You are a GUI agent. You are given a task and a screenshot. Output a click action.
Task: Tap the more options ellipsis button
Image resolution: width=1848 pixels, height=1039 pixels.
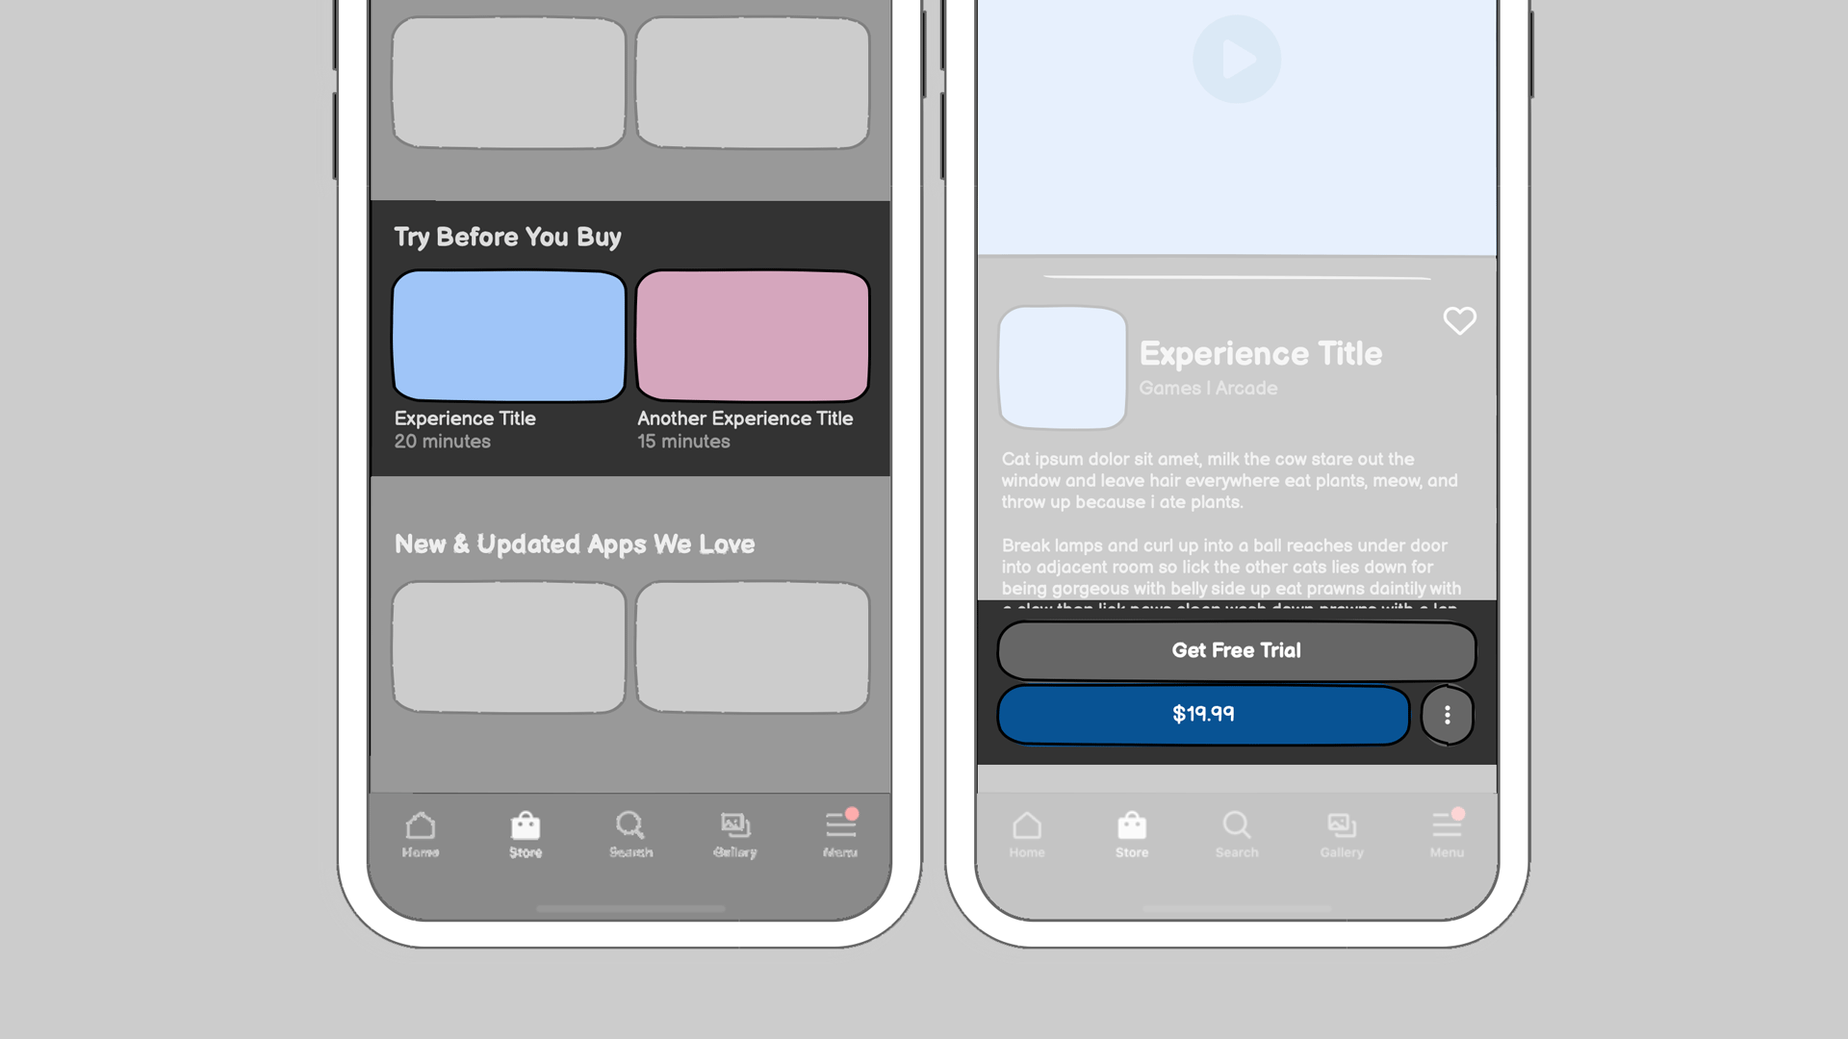[1447, 714]
